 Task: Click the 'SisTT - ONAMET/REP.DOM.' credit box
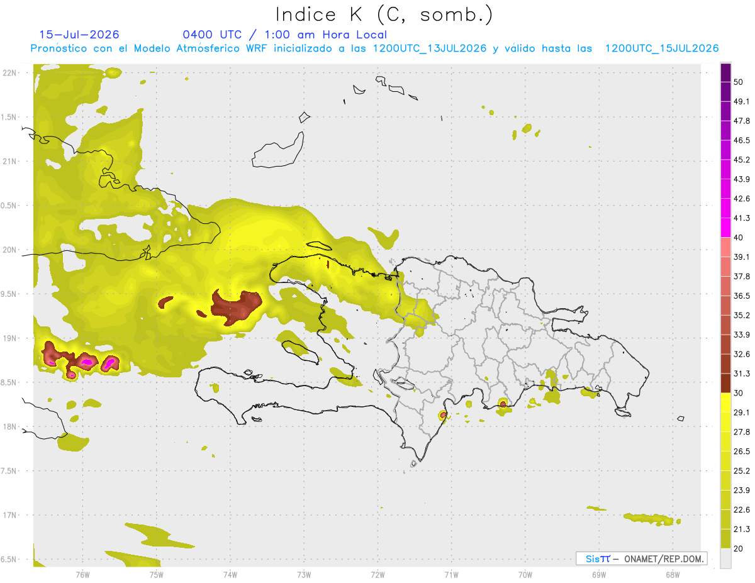pos(641,558)
